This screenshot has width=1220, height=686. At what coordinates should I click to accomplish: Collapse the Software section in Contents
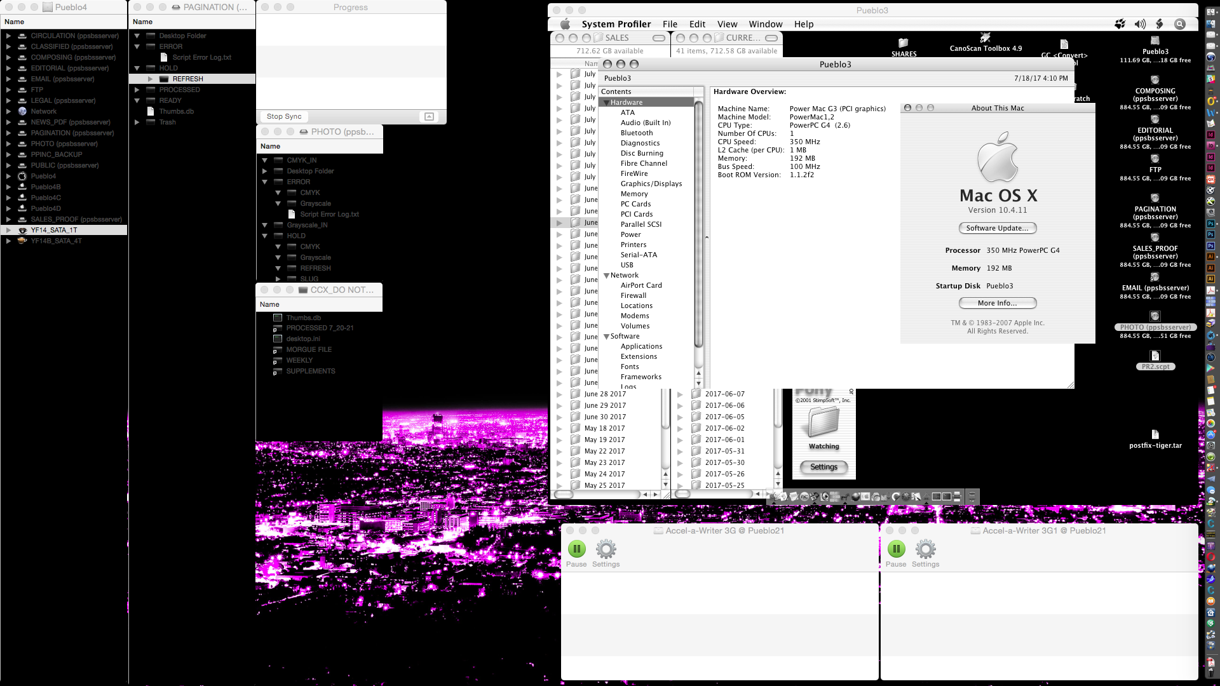tap(606, 337)
